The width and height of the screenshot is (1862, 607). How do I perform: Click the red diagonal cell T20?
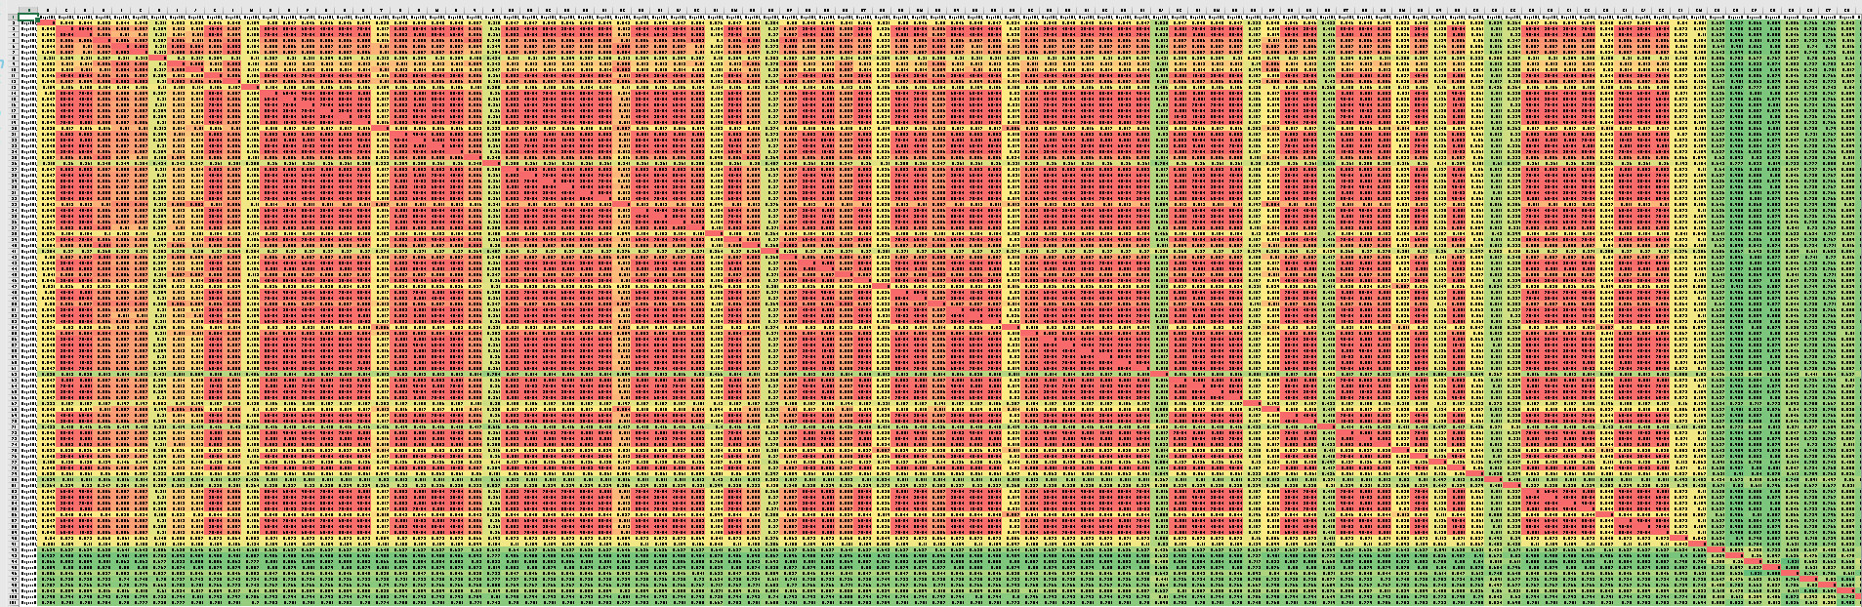(380, 129)
